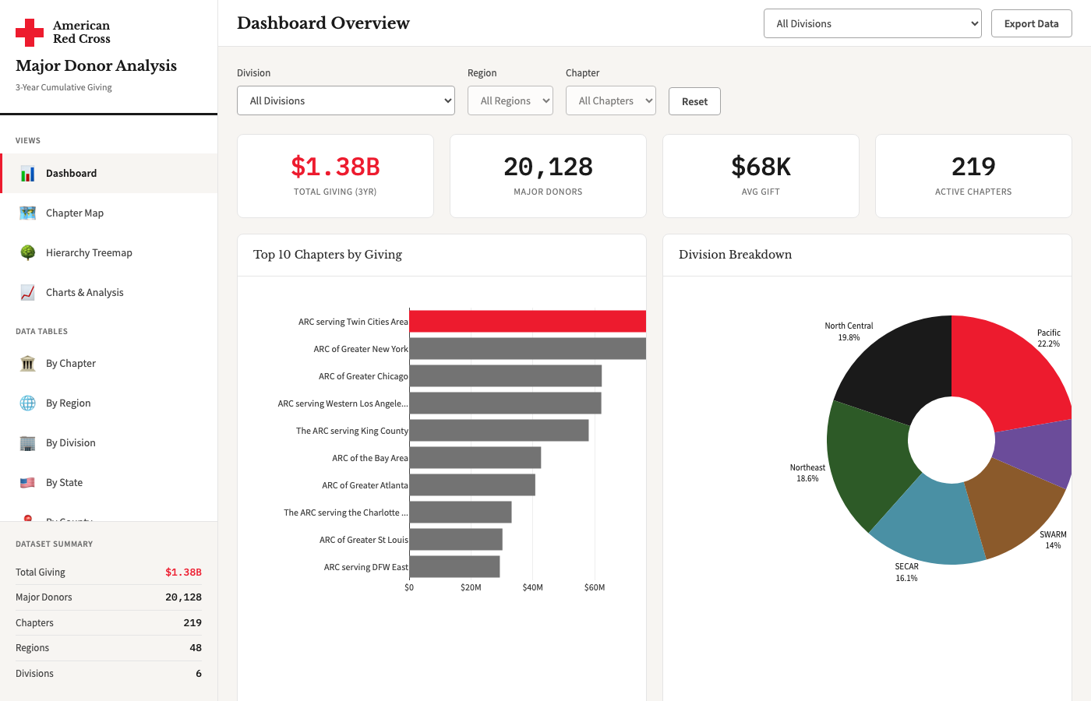
Task: Click the "$60M" axis label
Action: click(595, 587)
